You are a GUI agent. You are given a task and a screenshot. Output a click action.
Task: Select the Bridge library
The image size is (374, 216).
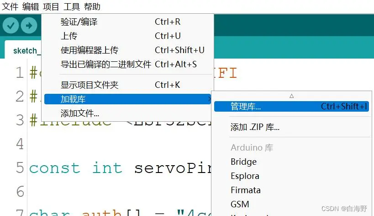pos(291,162)
